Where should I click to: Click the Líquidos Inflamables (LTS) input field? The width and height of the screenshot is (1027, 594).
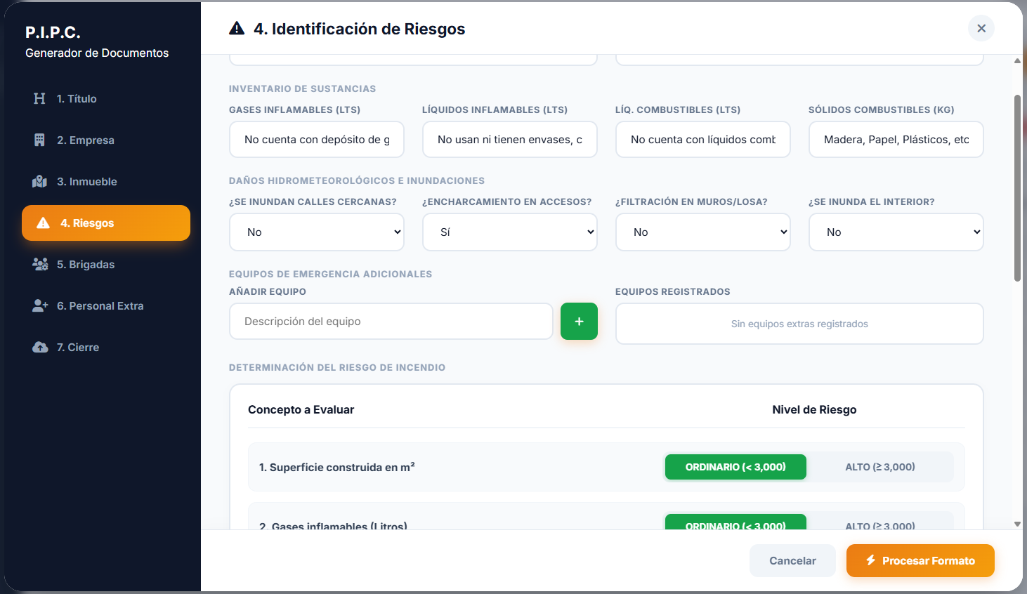click(x=510, y=139)
